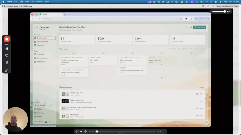Click the Lessona search magnifier icon
241x135 pixels.
186,27
